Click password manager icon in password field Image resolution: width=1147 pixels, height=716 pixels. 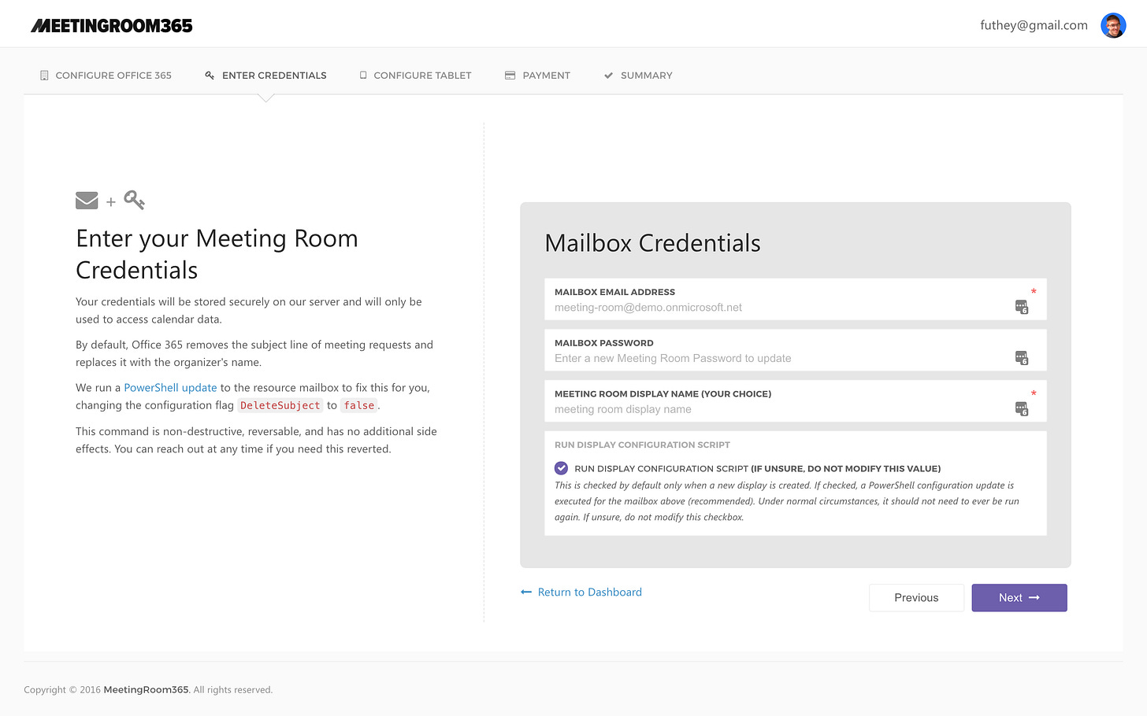[x=1022, y=358]
